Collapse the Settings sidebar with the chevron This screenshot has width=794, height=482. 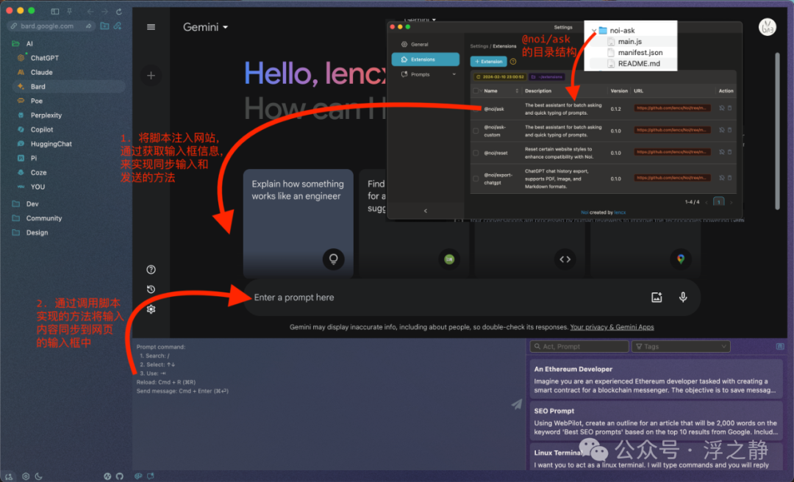pyautogui.click(x=426, y=211)
